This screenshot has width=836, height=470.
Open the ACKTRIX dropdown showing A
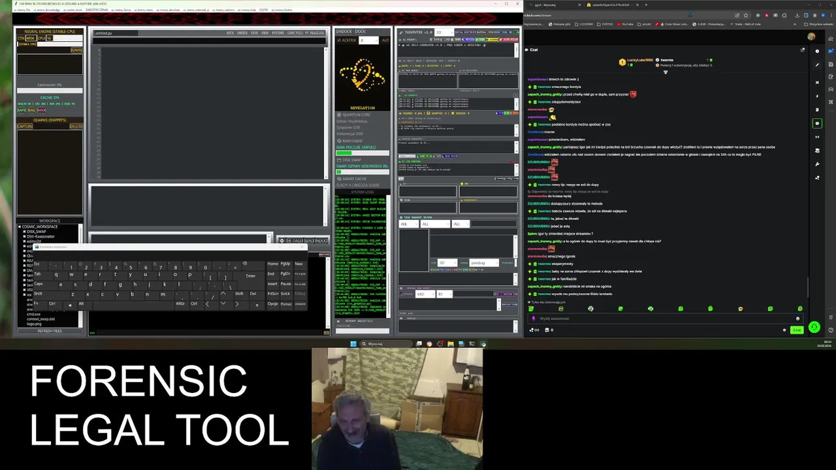[x=368, y=40]
